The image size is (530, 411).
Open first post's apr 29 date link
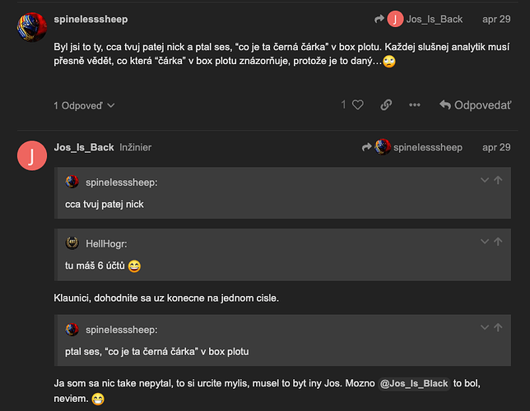pos(496,19)
